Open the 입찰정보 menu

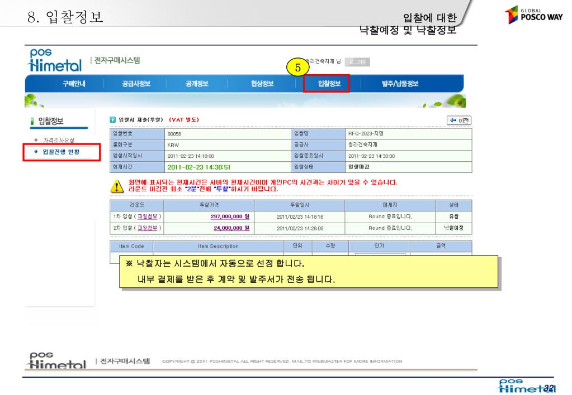(x=329, y=84)
